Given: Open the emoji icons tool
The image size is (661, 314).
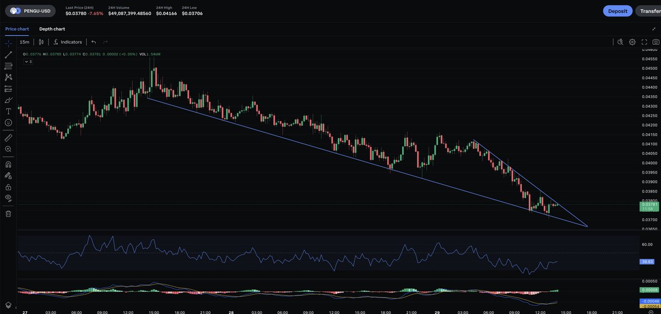Looking at the screenshot, I should pos(8,122).
